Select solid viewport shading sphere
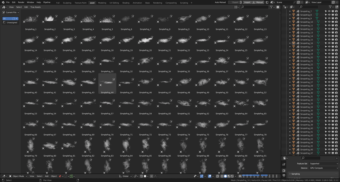The image size is (340, 182). pos(225,176)
